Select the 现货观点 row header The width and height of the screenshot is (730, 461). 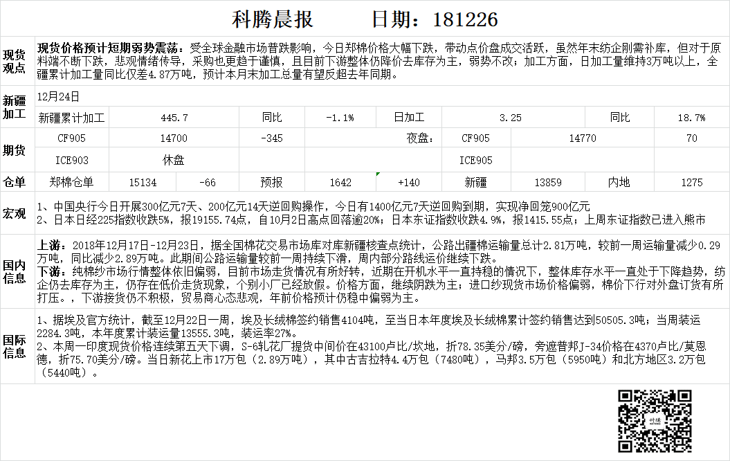point(15,61)
